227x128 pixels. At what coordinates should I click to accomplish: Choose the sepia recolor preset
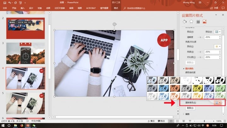(175, 80)
